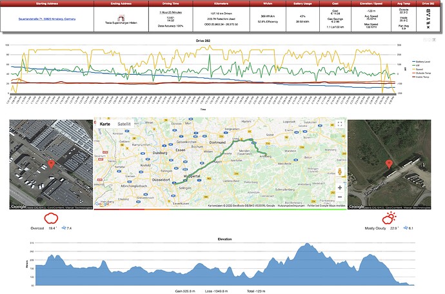The image size is (445, 294).
Task: Click the Starting Address column header
Action: pos(47,4)
